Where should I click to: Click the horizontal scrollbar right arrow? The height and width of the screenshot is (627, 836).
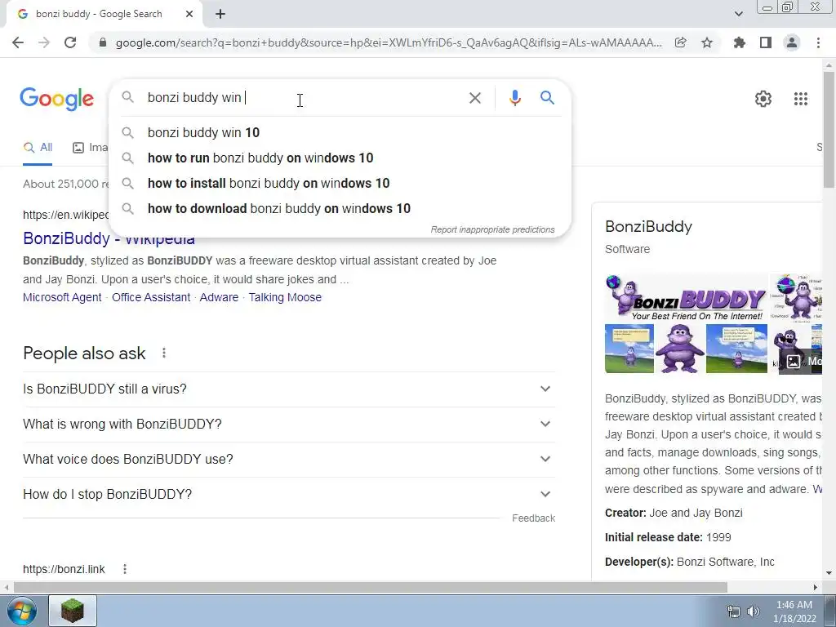(x=816, y=588)
